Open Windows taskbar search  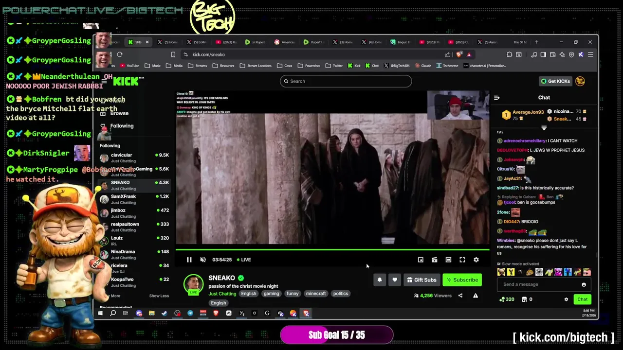(113, 314)
